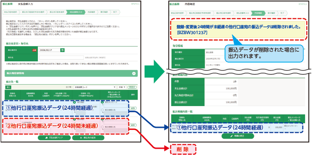
Task: Click the 振込先の追加 plus button
Action: (88, 138)
